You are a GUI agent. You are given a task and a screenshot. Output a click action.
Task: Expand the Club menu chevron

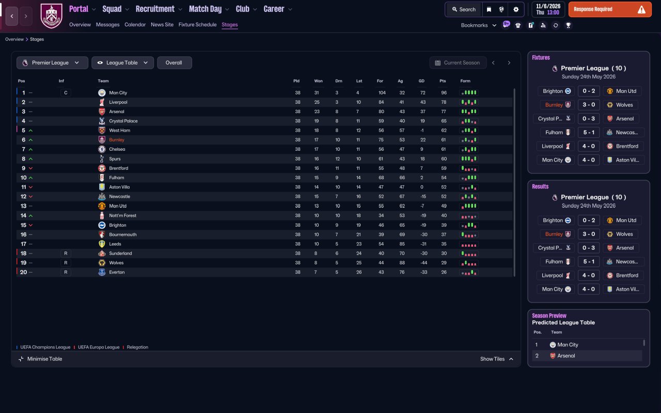[255, 9]
